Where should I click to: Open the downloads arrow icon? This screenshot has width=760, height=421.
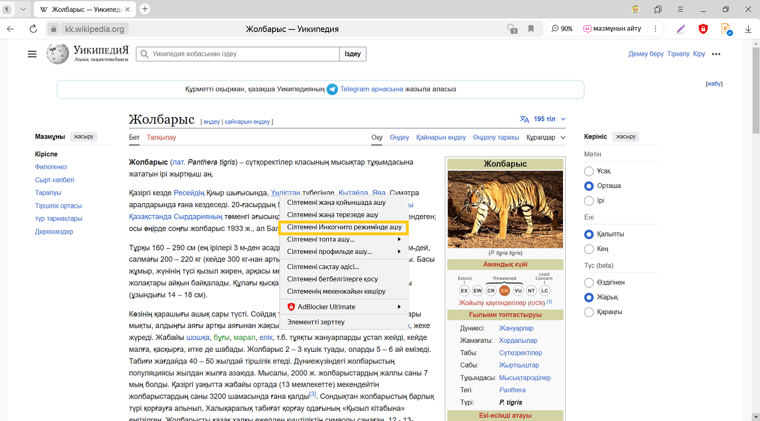tap(748, 29)
